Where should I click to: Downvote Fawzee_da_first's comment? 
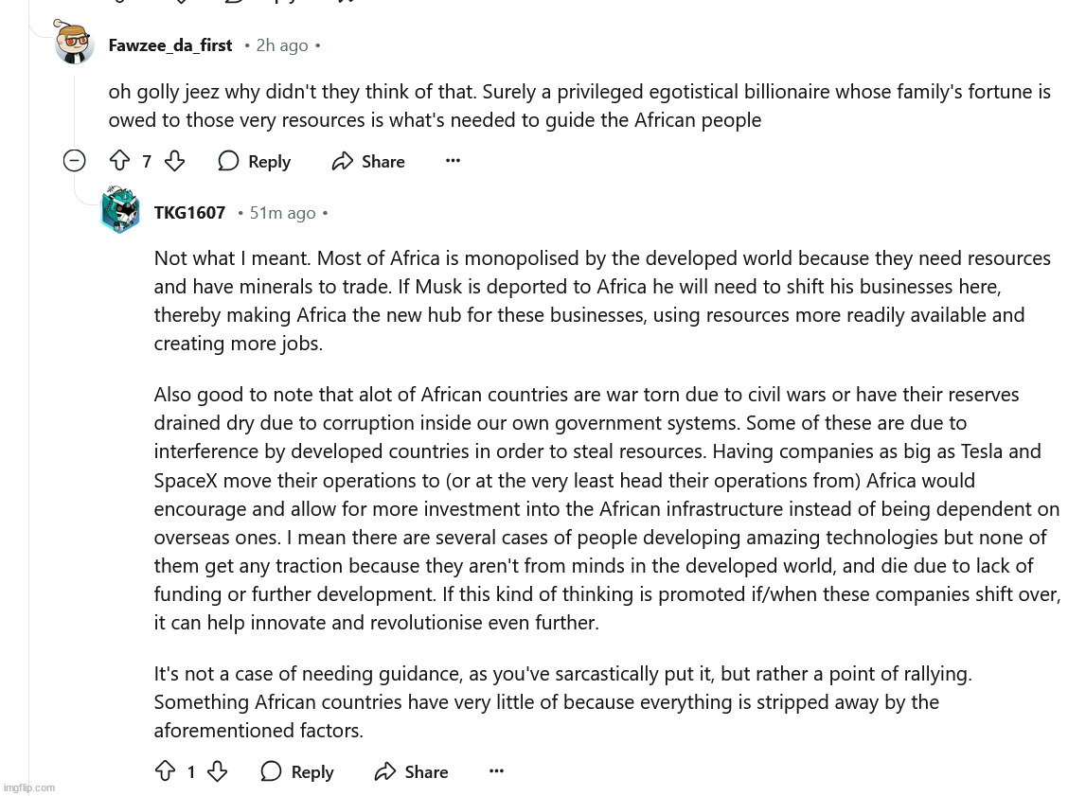(x=174, y=162)
